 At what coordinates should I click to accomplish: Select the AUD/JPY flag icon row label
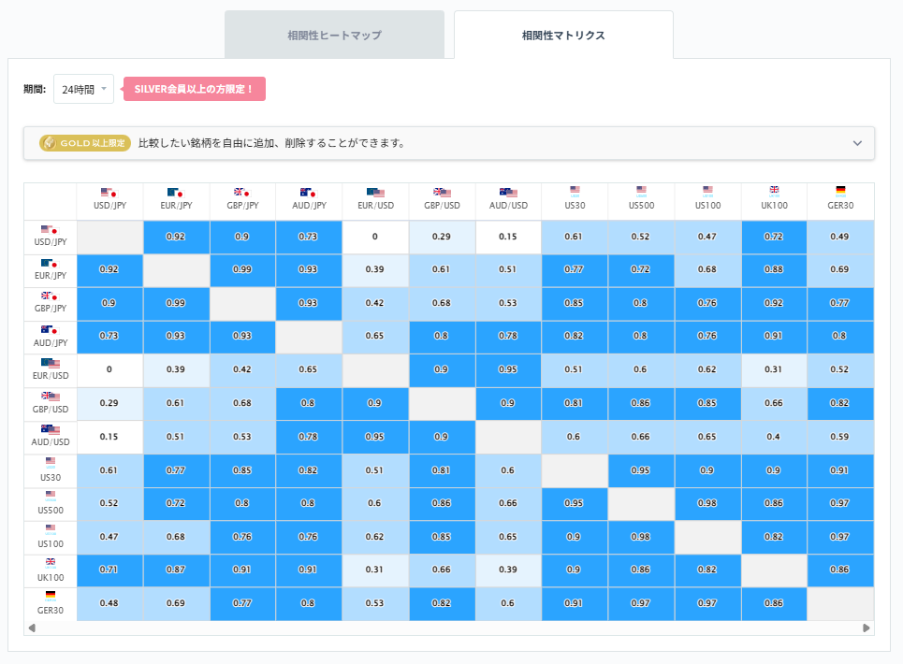(x=50, y=331)
